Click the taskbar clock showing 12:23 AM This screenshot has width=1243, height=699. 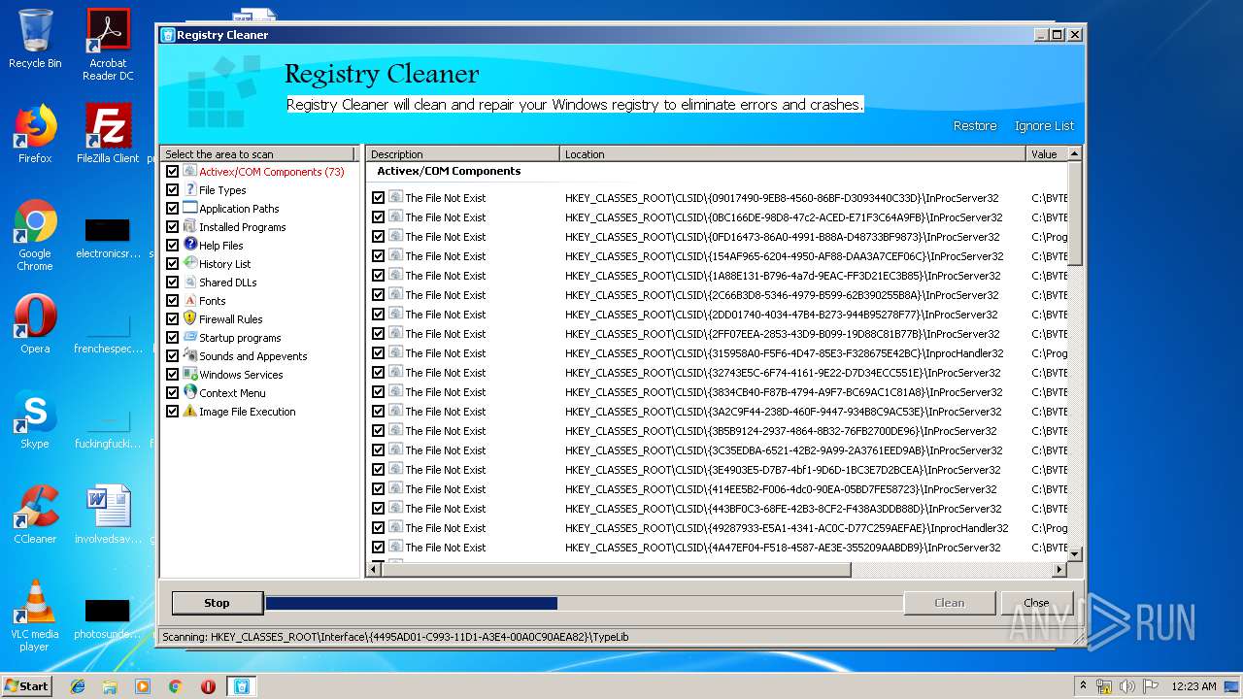pos(1193,686)
